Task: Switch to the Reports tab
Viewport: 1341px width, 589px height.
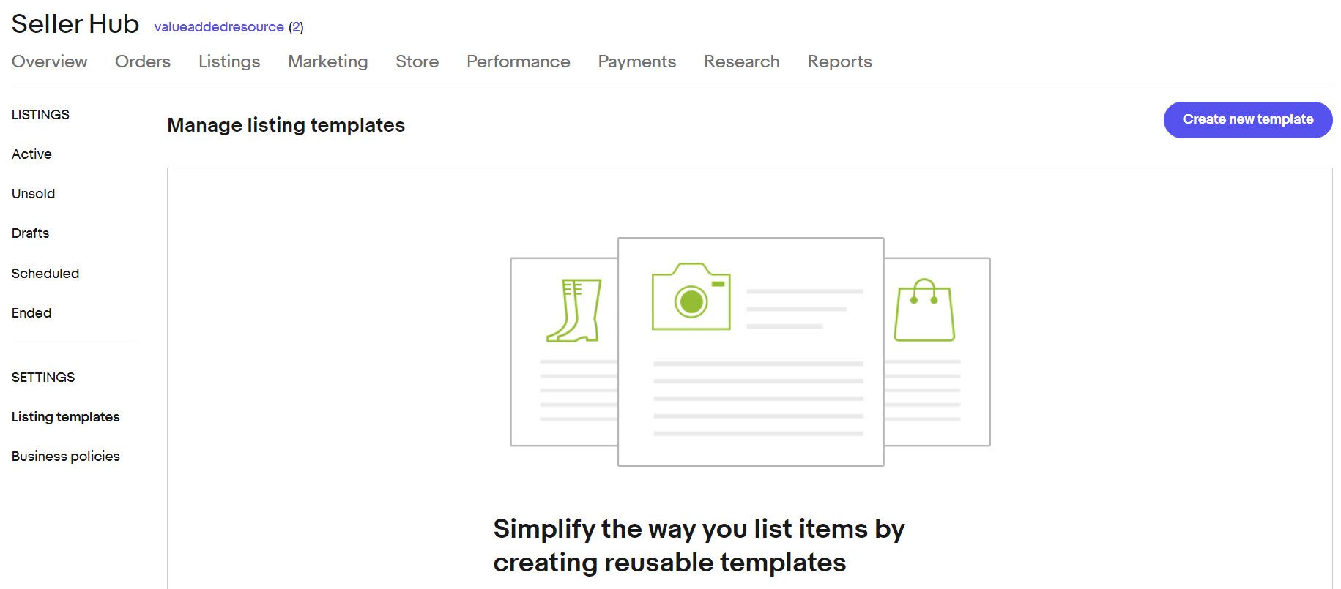Action: (x=839, y=61)
